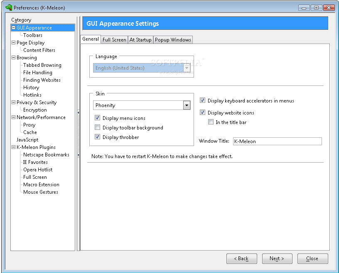Image resolution: width=339 pixels, height=273 pixels.
Task: Click the Close button
Action: click(x=313, y=258)
